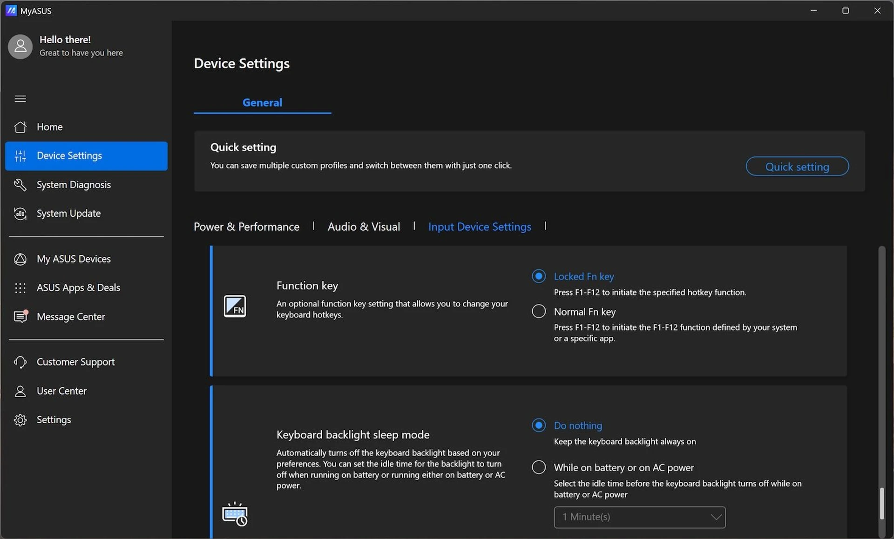Select the Locked Fn key option
Viewport: 894px width, 539px height.
(x=539, y=276)
